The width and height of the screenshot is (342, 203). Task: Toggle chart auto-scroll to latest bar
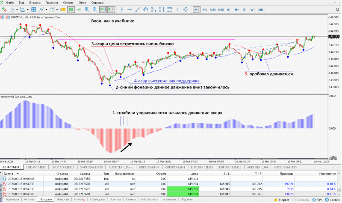(103, 9)
